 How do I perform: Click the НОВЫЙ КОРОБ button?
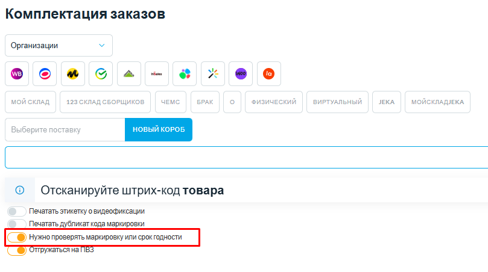[159, 130]
